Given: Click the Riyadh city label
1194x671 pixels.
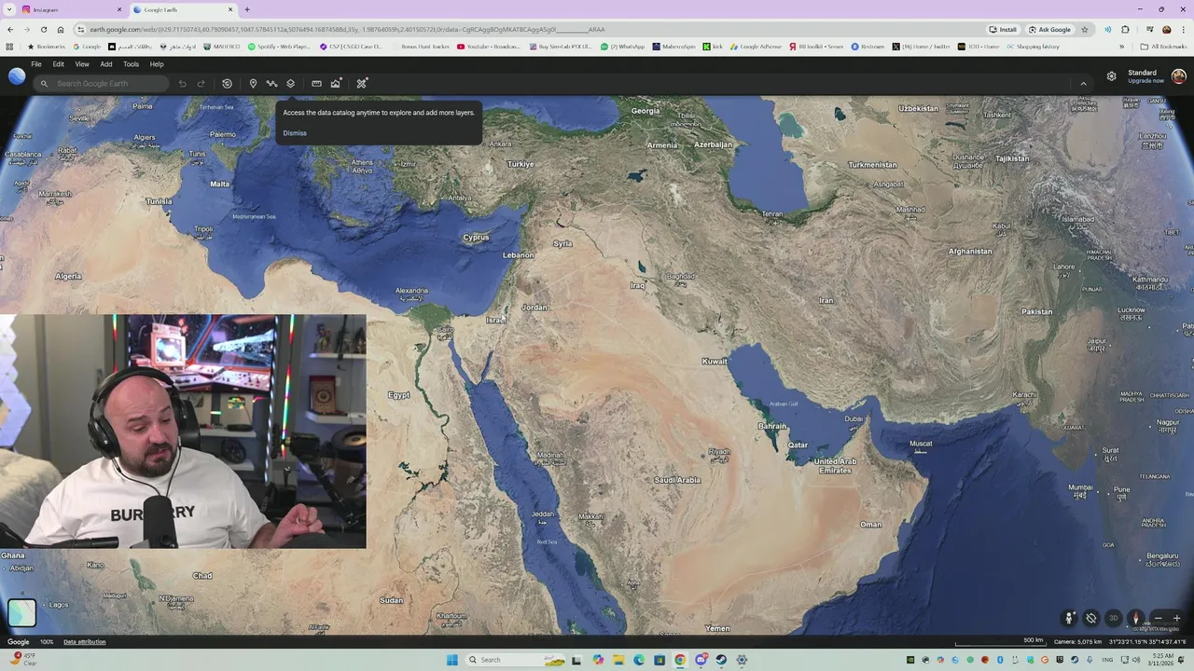Looking at the screenshot, I should pyautogui.click(x=718, y=452).
